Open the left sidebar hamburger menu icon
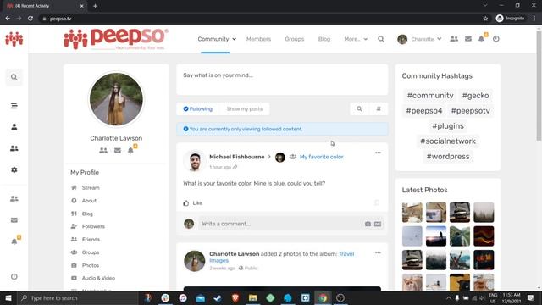542x305 pixels. 14,106
